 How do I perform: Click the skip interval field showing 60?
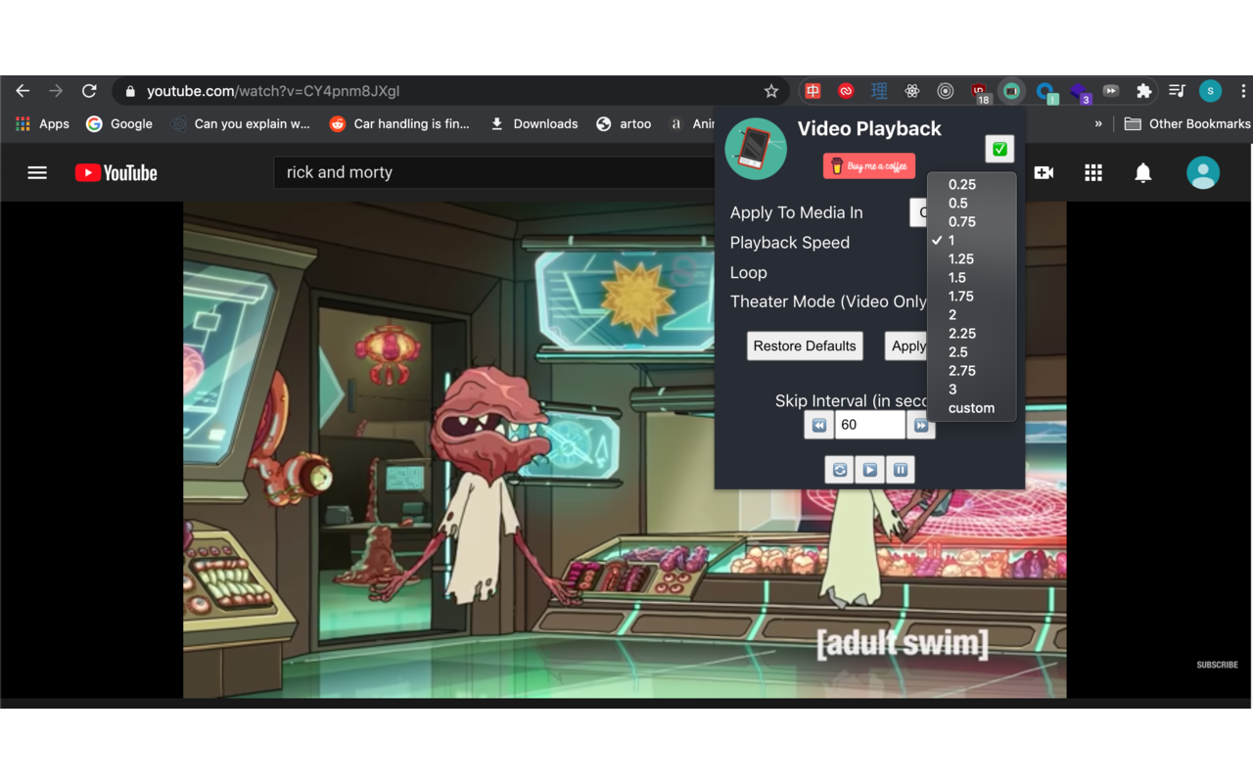pyautogui.click(x=870, y=425)
